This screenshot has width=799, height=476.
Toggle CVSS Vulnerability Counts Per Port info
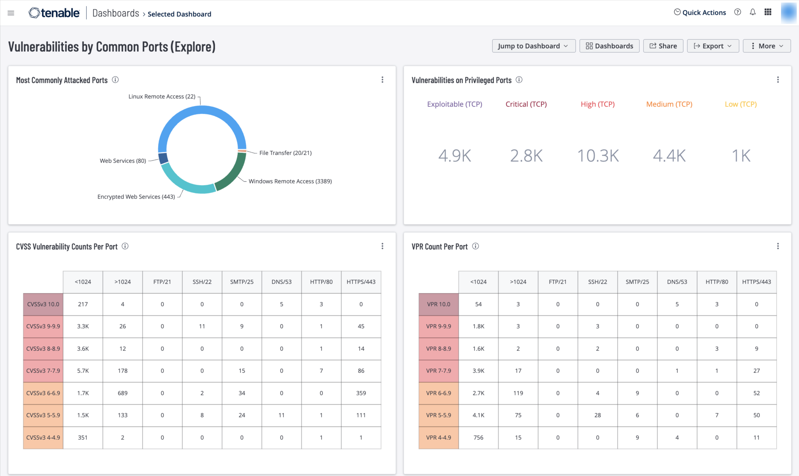click(x=126, y=245)
